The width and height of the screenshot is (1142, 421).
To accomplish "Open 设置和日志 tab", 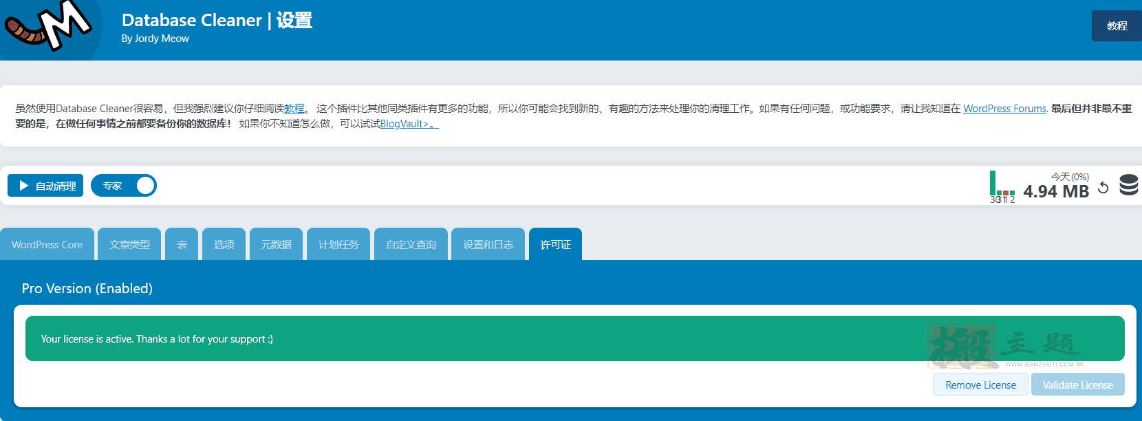I will (488, 244).
